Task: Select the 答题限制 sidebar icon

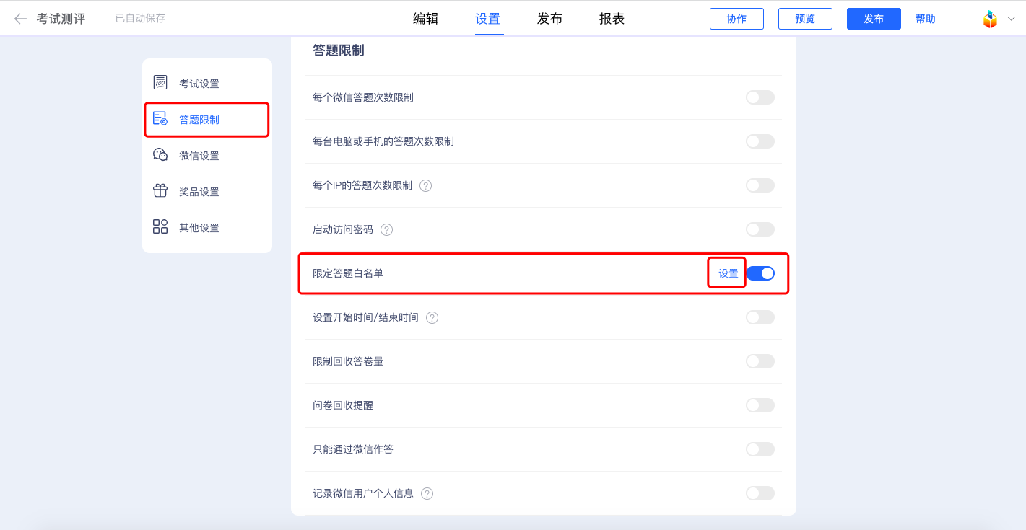Action: 160,119
